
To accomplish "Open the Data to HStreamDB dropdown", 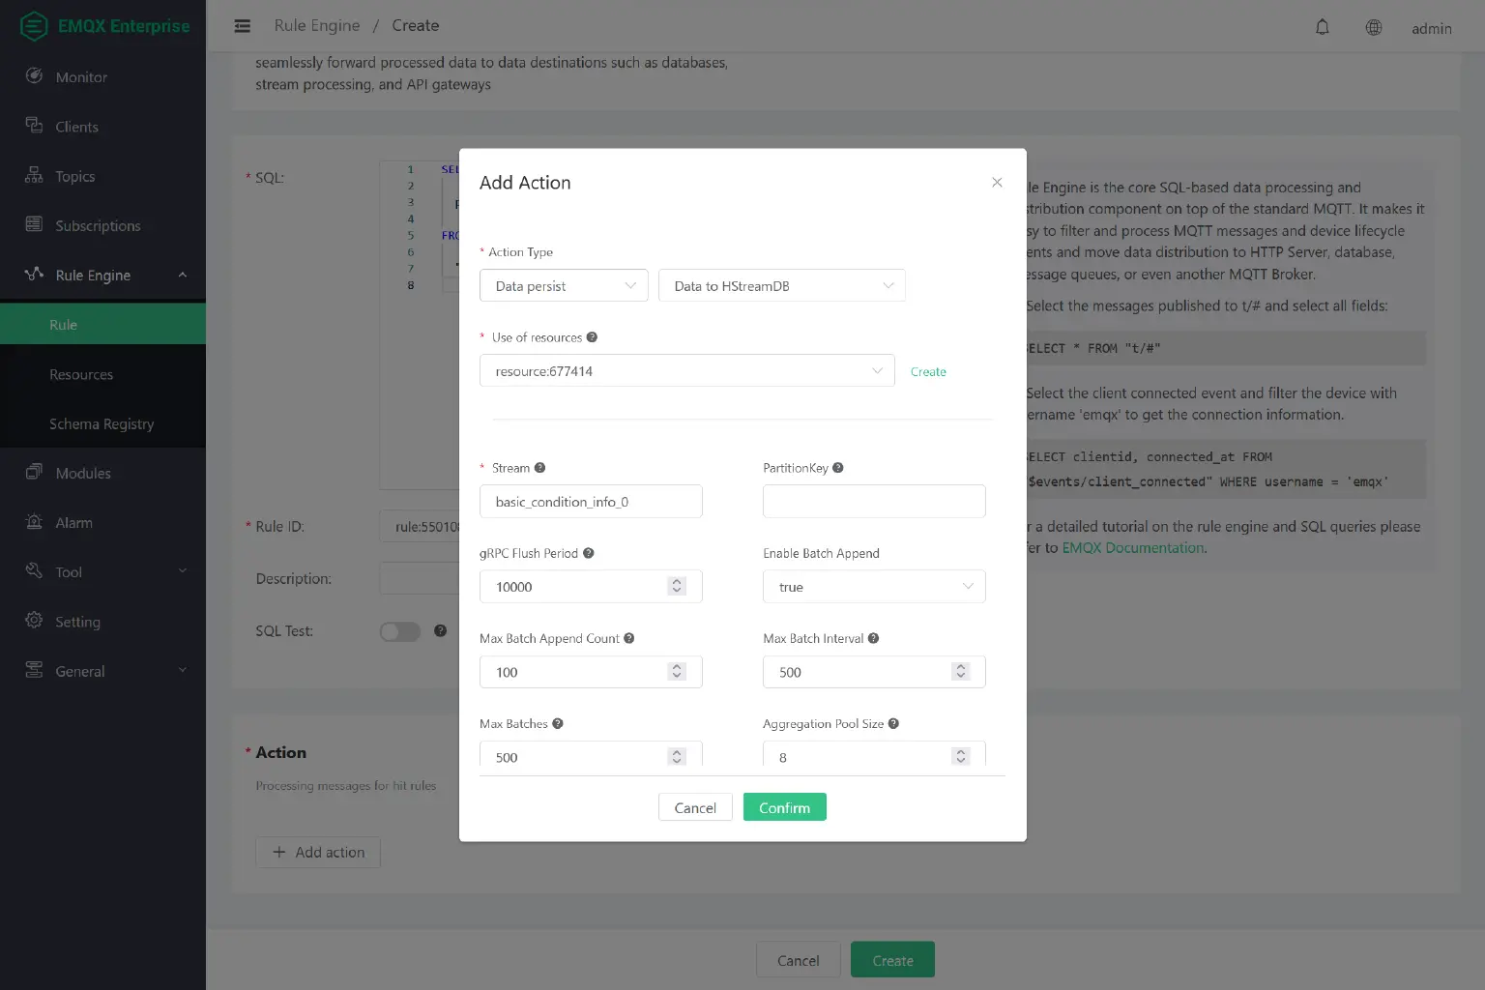I will [781, 286].
